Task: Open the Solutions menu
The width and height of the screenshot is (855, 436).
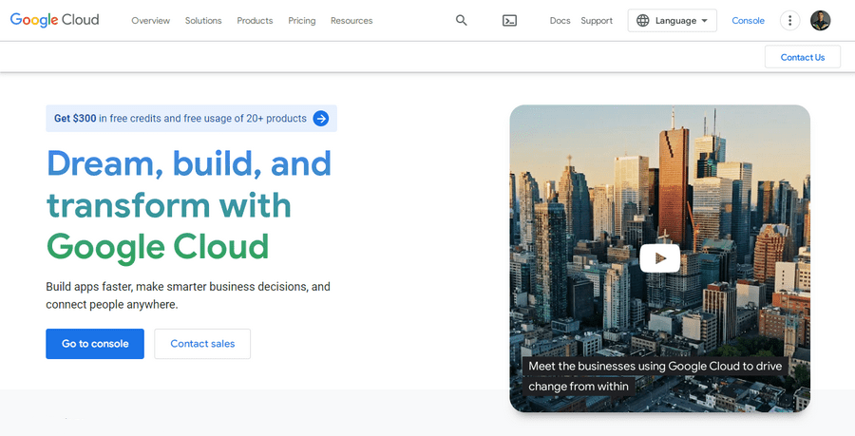Action: [203, 21]
